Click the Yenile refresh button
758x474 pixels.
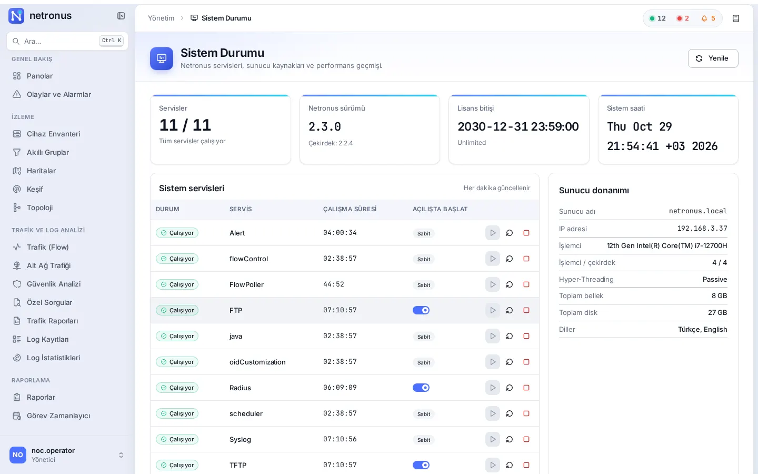click(713, 58)
